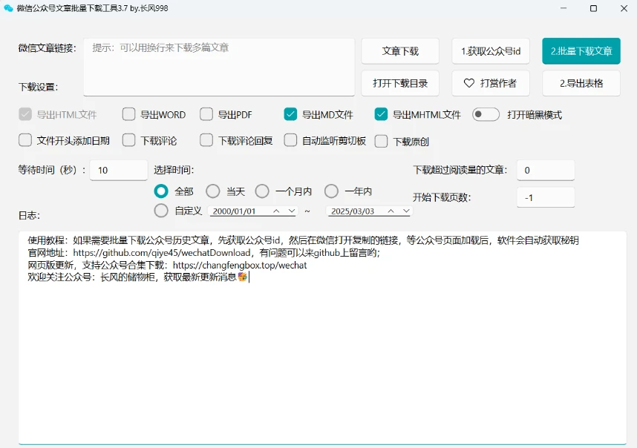Open the download folder via 打开下载目录
Screen dimensions: 637x448
coord(400,83)
